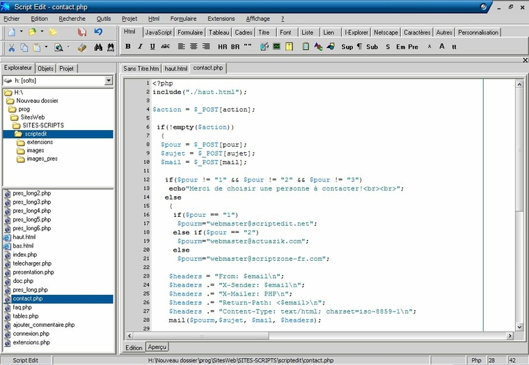Insert Sup superscript tag
The image size is (529, 365).
pyautogui.click(x=347, y=47)
